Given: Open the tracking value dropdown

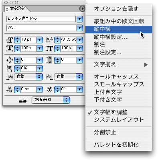Looking at the screenshot, I should coord(80,60).
